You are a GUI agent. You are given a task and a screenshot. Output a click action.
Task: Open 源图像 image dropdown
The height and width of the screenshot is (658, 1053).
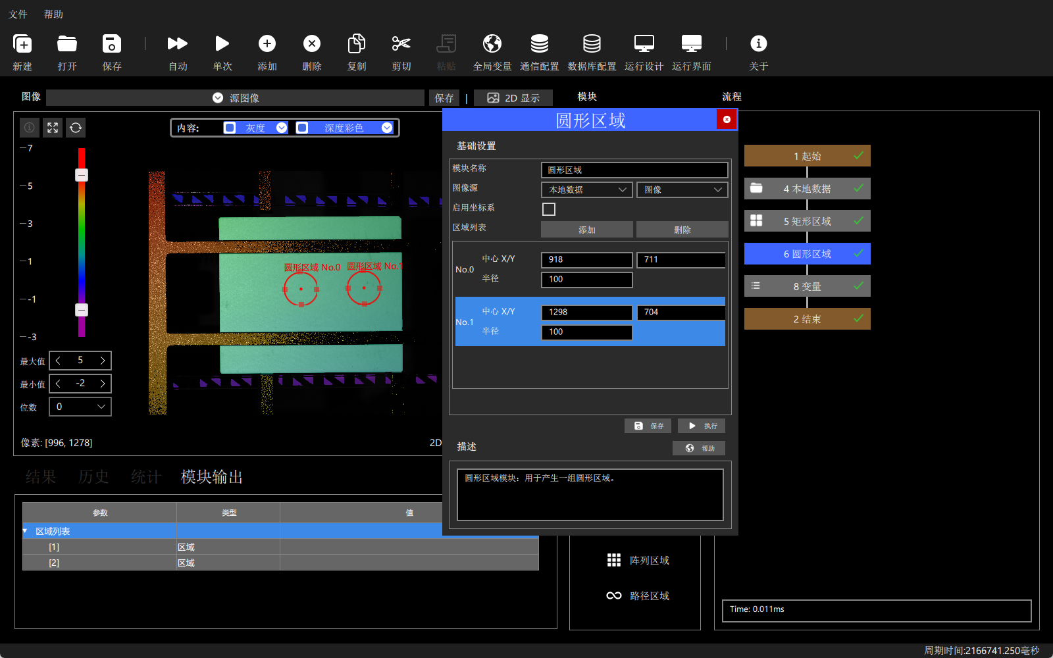coord(236,98)
